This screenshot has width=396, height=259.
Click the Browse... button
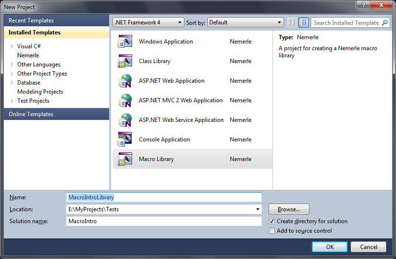pos(289,209)
